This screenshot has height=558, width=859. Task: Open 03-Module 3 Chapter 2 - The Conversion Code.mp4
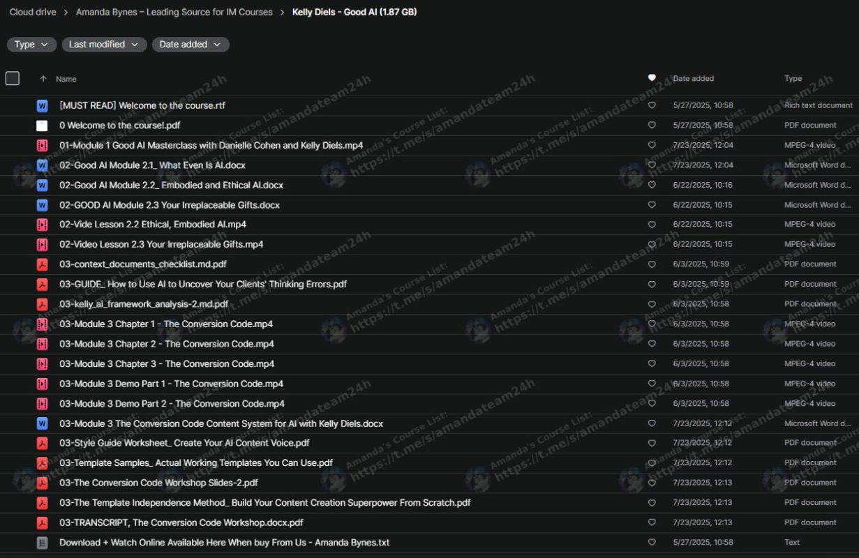tap(166, 344)
